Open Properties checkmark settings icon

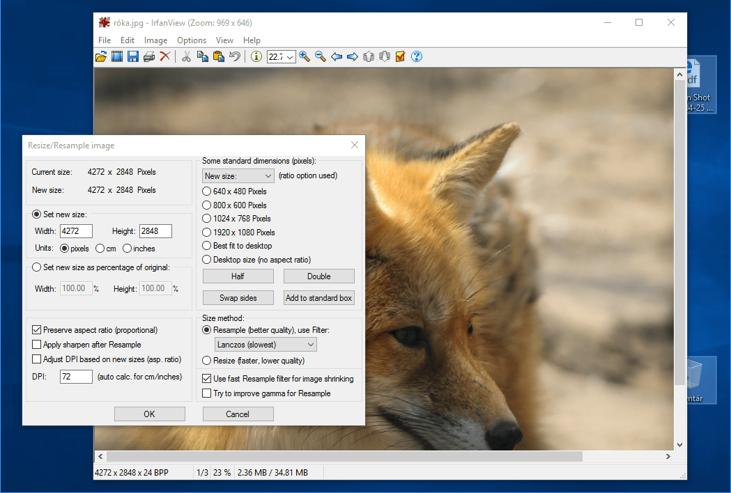pos(400,57)
